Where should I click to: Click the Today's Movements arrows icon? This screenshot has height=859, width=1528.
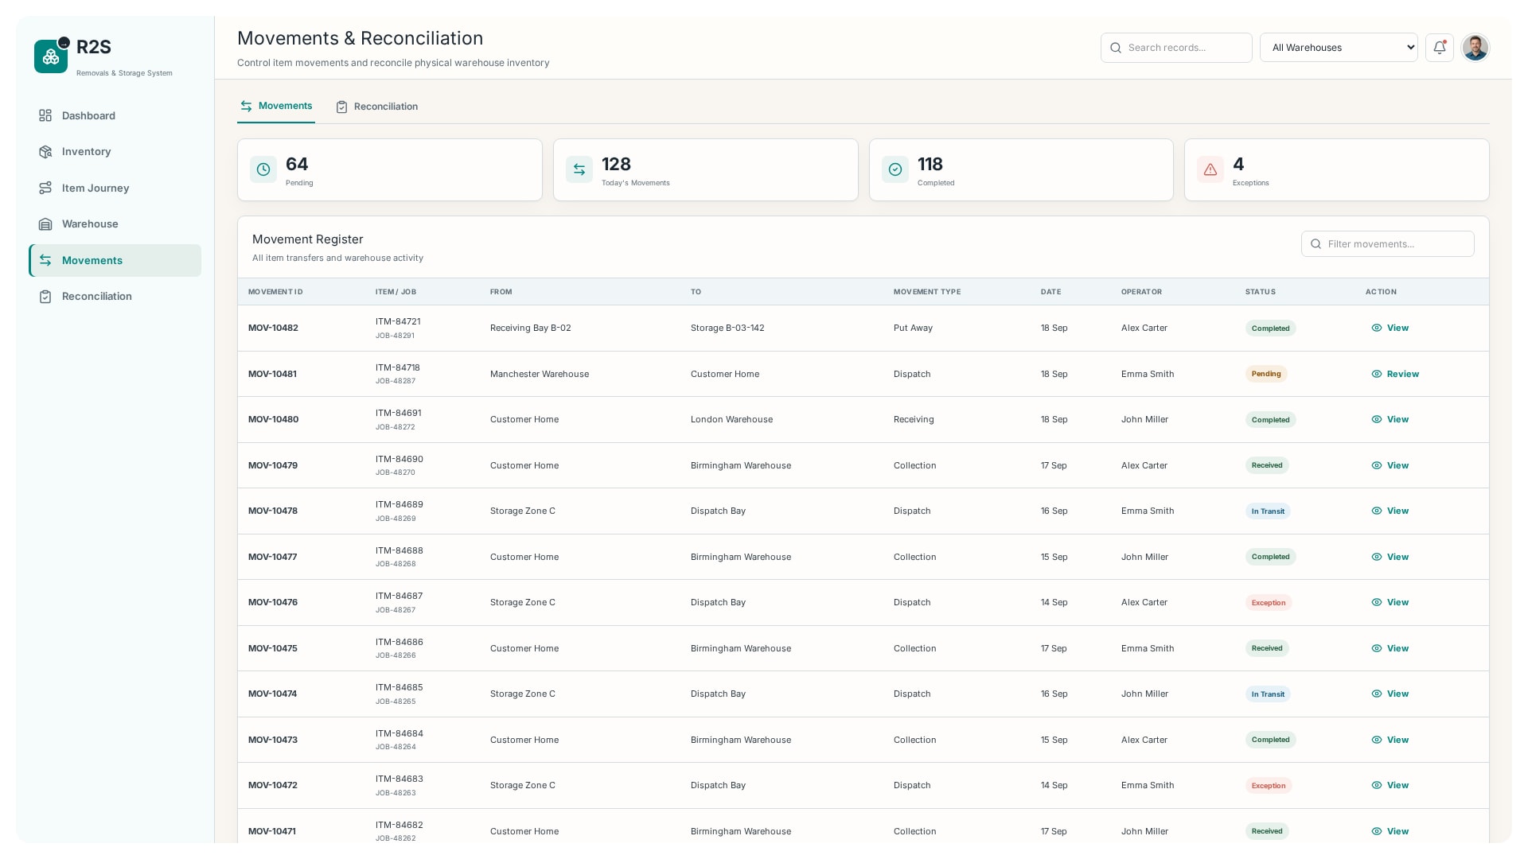point(579,169)
